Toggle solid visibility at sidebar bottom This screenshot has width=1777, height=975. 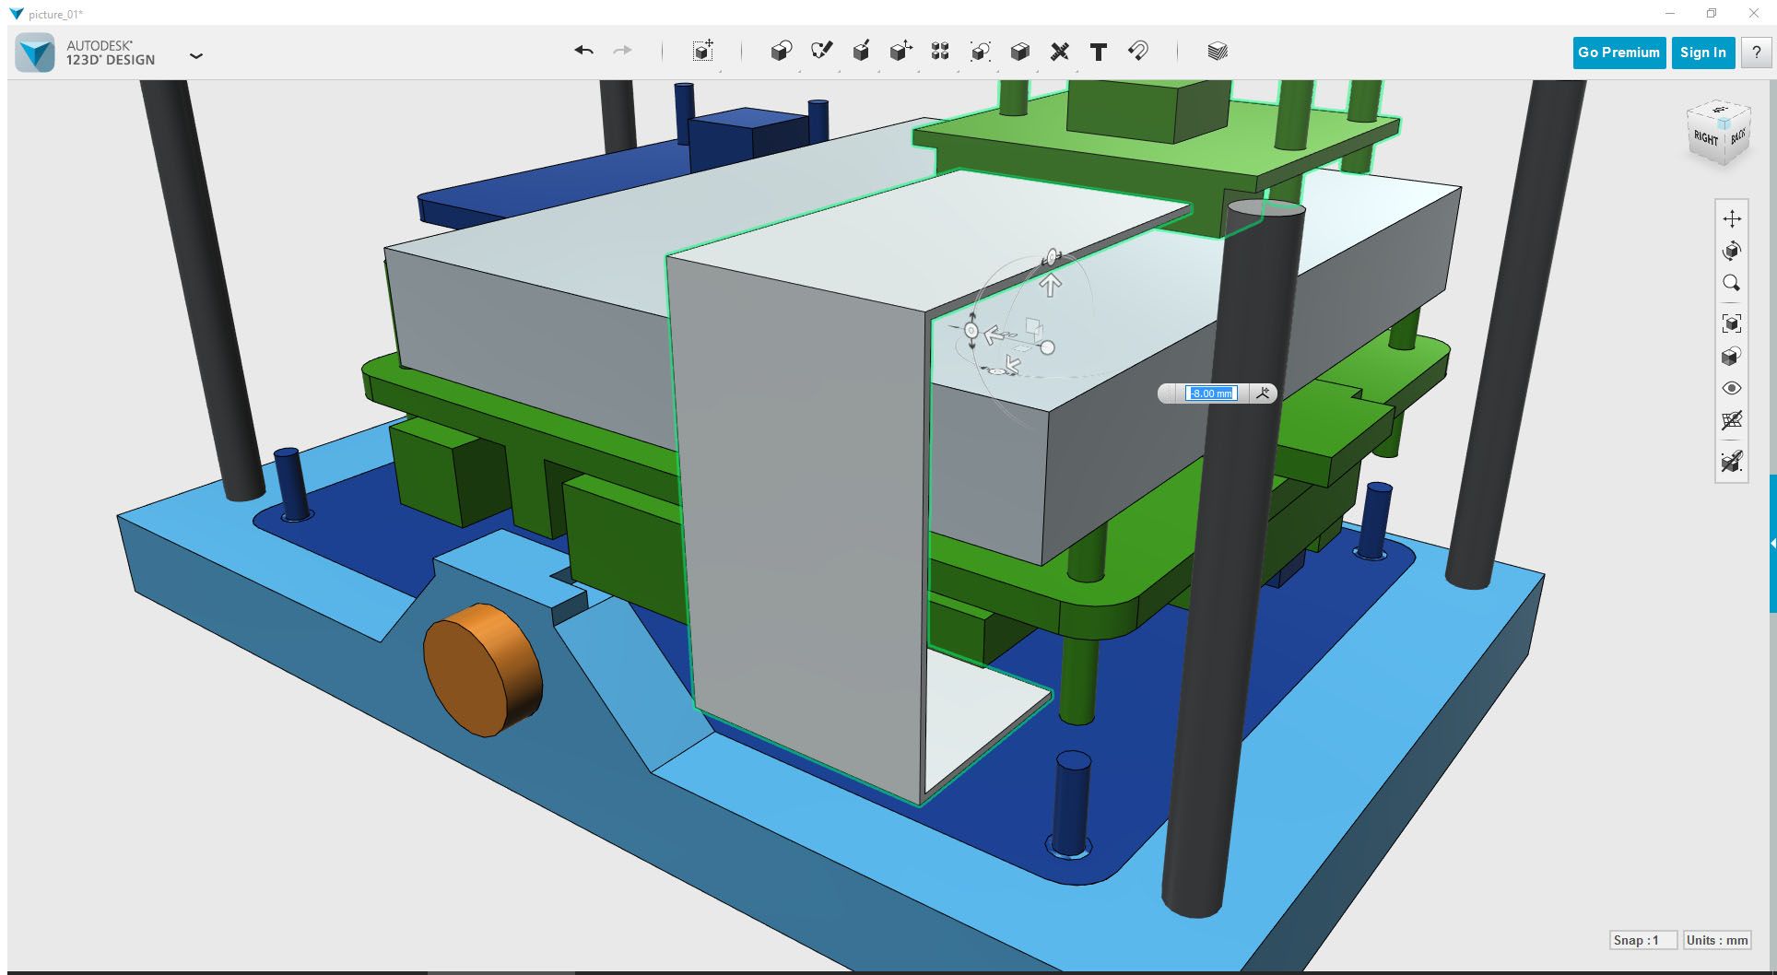[1733, 464]
